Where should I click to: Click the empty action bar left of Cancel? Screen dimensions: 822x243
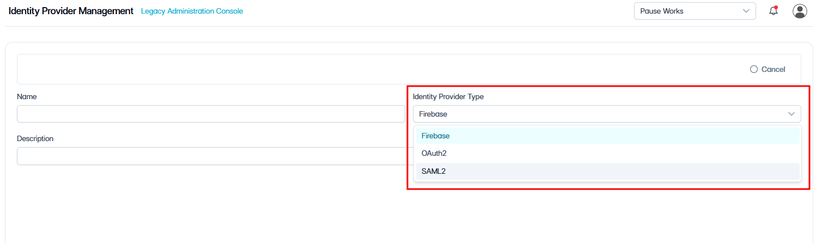(x=381, y=69)
